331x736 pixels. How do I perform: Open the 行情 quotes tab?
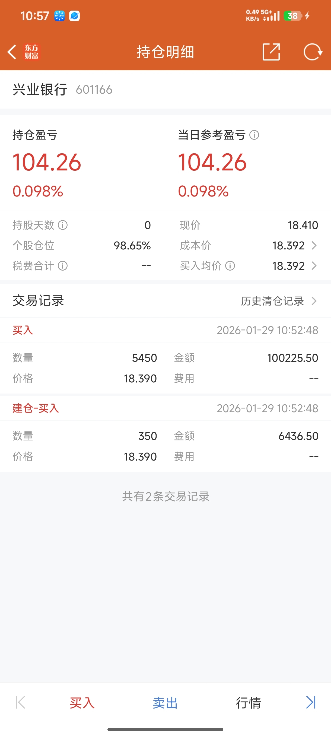pos(248,703)
